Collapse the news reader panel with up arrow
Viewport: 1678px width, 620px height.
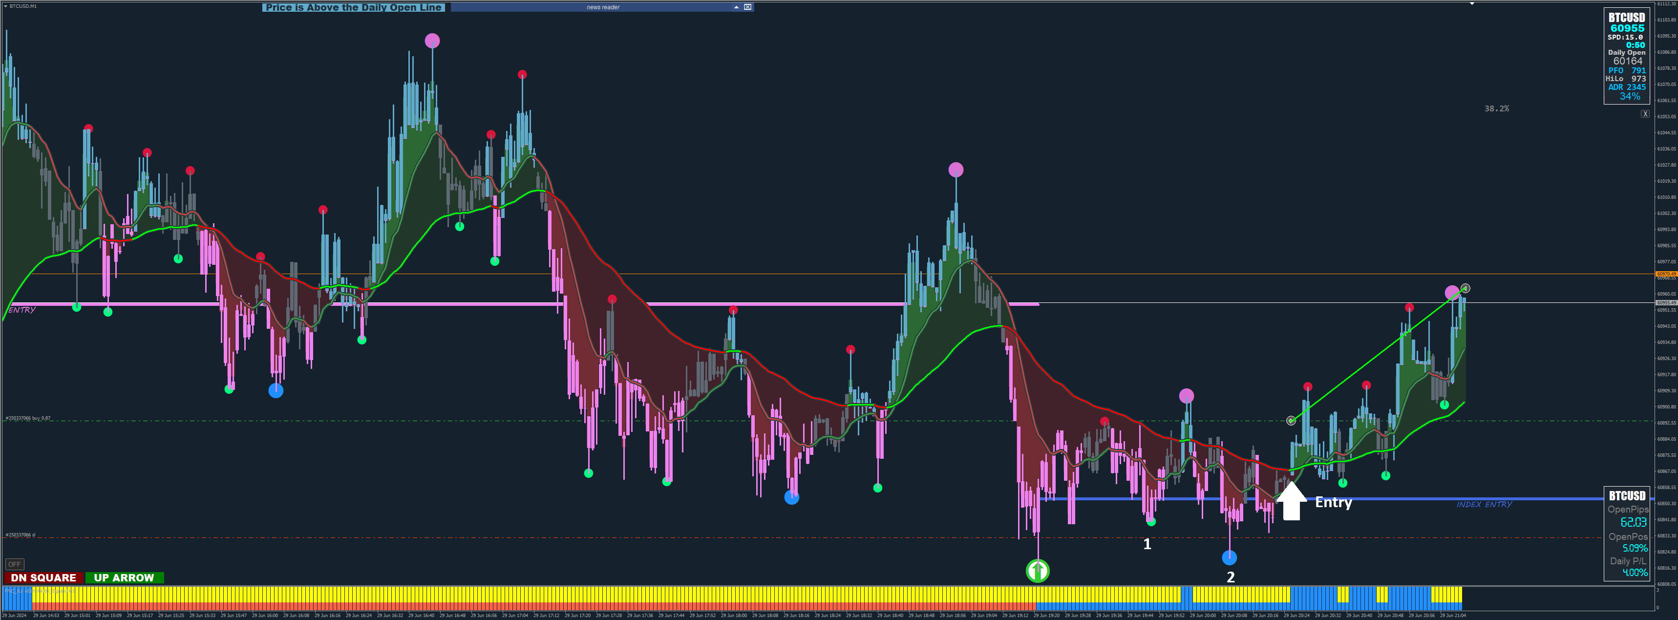[x=736, y=7]
